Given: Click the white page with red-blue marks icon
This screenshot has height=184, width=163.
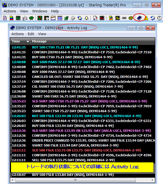Looking at the screenshot, I should point(95,18).
